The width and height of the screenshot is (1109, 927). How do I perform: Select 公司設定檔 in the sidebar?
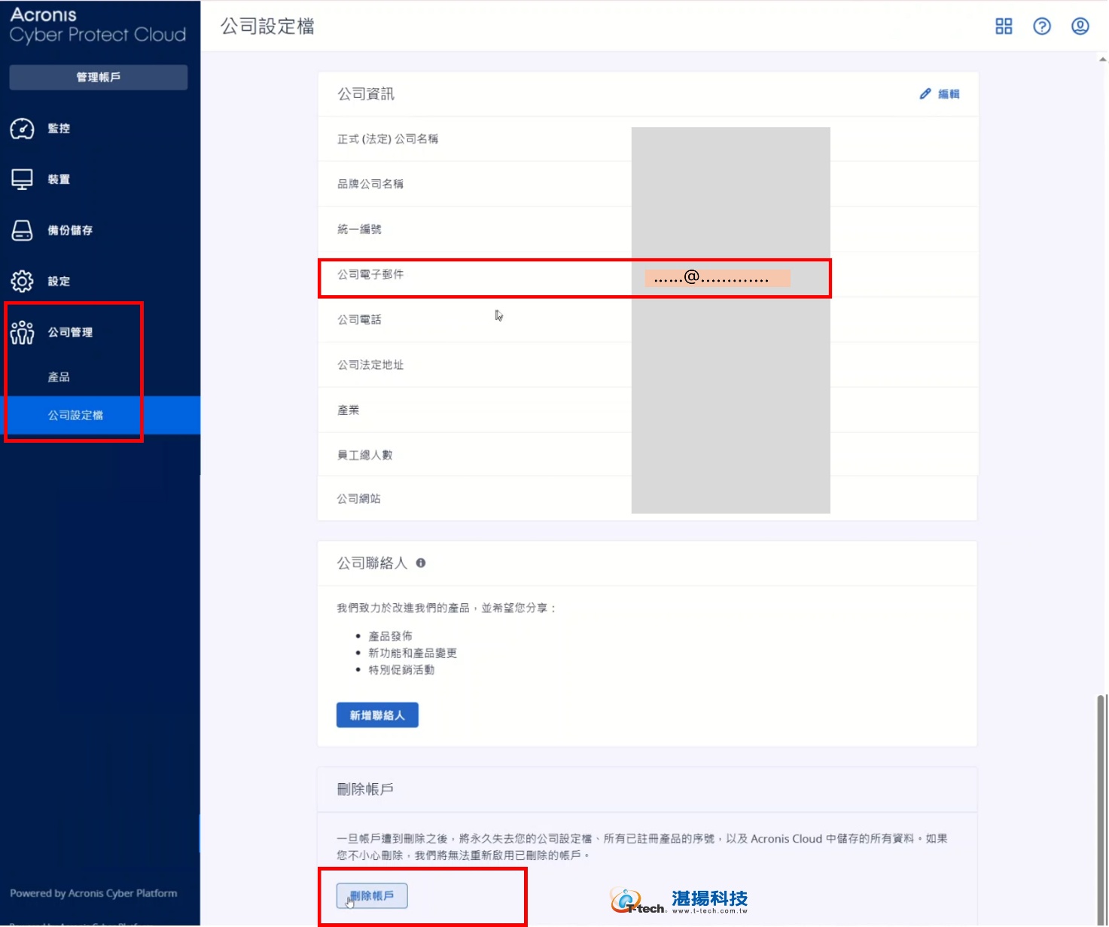point(100,416)
